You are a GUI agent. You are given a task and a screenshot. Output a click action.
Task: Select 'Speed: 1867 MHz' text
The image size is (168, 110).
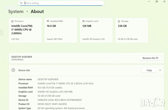55,39
